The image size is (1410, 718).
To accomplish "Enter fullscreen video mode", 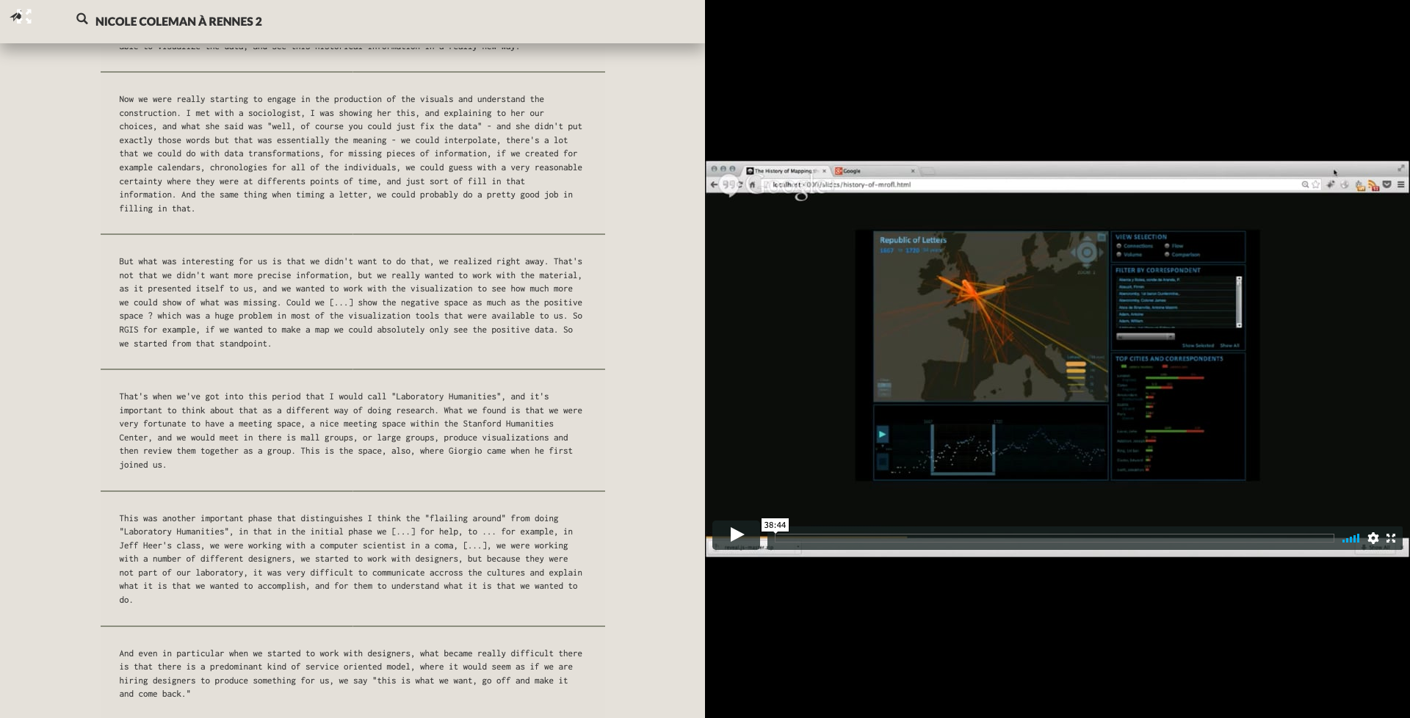I will tap(1391, 538).
